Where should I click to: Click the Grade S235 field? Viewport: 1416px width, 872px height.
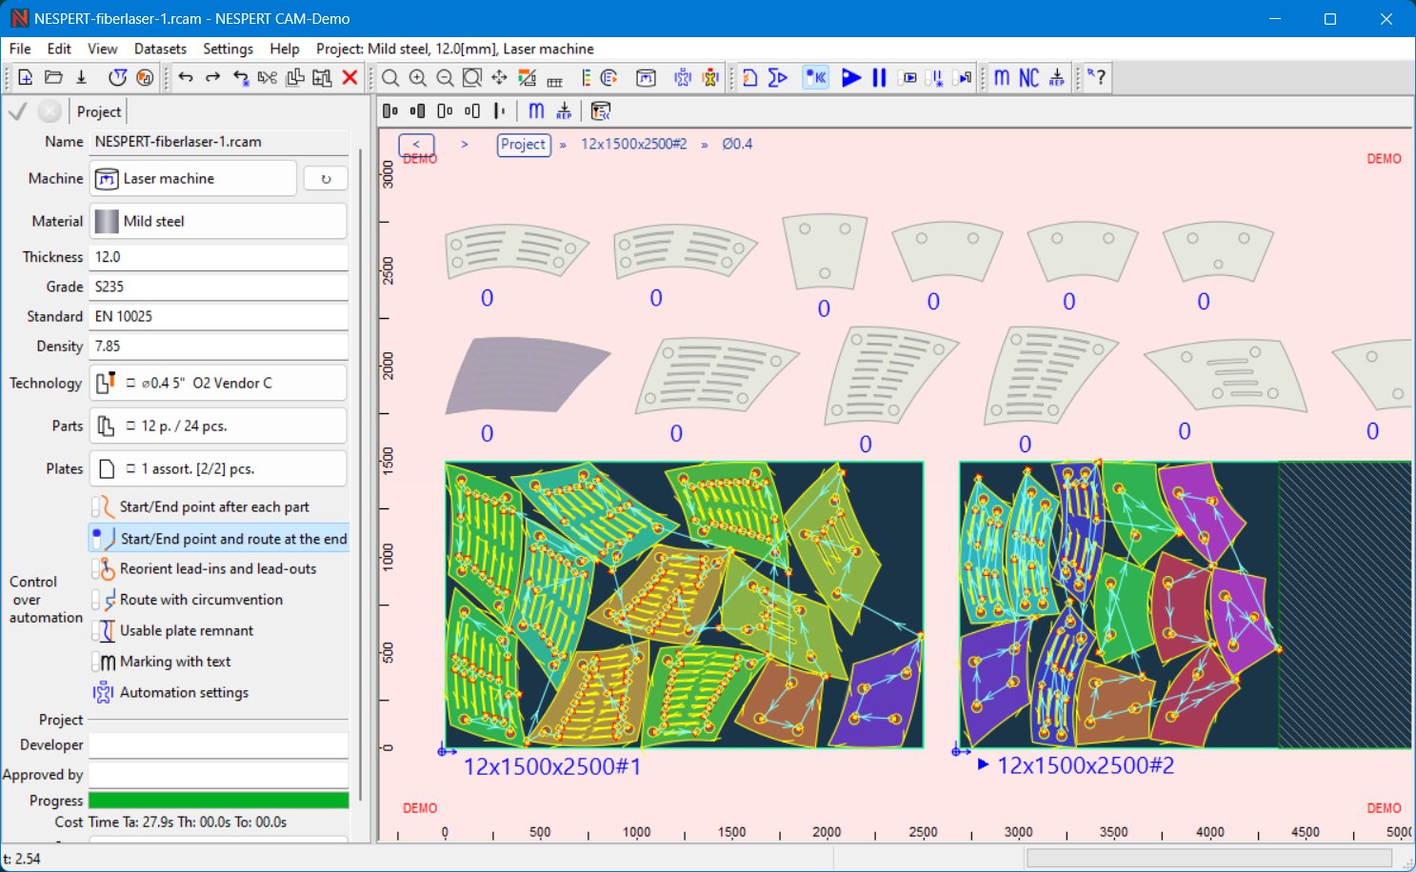[218, 287]
